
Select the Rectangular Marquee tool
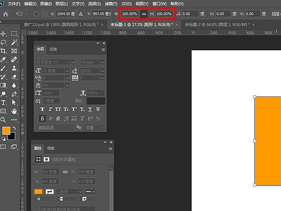click(x=14, y=34)
